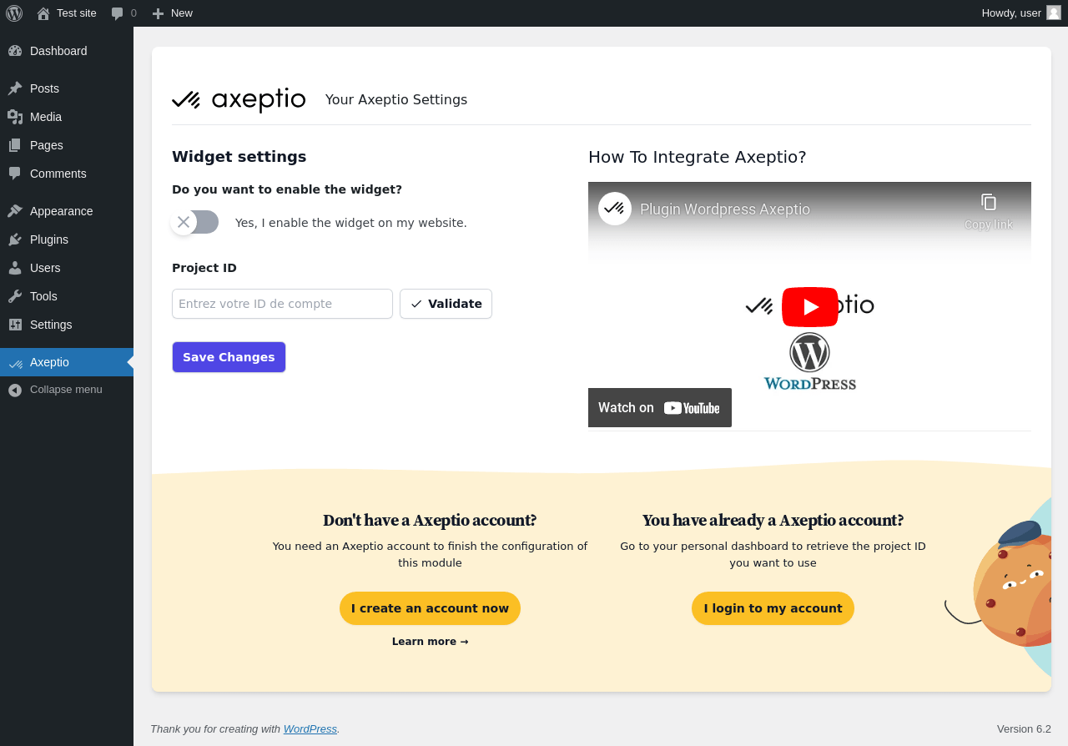Image resolution: width=1068 pixels, height=746 pixels.
Task: Click the user avatar in admin bar
Action: tap(1054, 13)
